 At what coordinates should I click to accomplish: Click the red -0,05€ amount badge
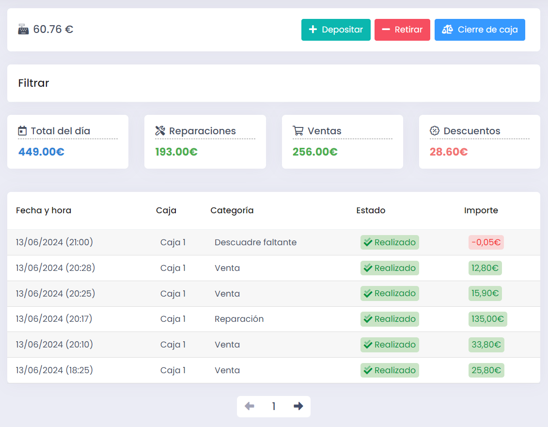486,242
